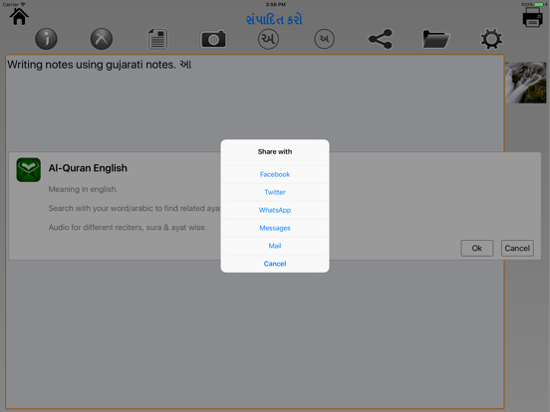Tap the round X clear icon
Screen dimensions: 550x412
(102, 39)
